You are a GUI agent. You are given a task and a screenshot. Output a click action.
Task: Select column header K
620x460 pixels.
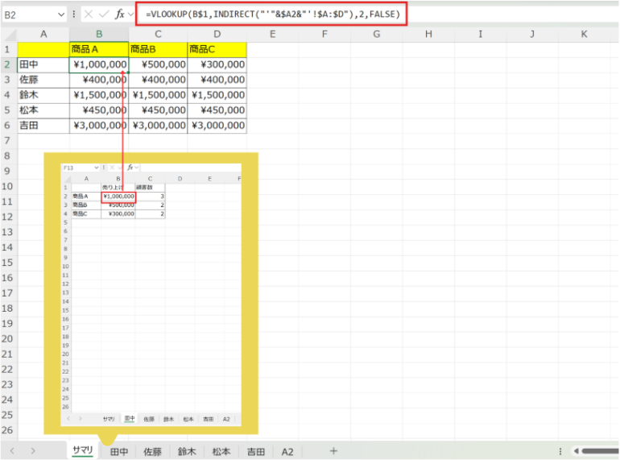coord(584,34)
